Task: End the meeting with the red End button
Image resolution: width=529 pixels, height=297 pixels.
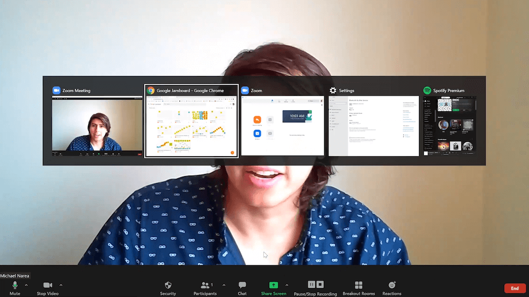Action: (515, 288)
